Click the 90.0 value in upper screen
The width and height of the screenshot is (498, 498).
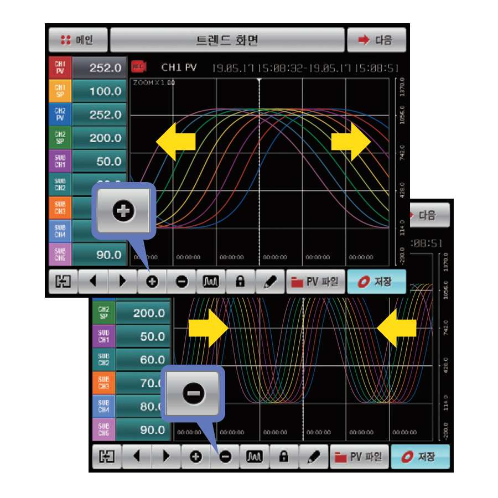[x=100, y=255]
